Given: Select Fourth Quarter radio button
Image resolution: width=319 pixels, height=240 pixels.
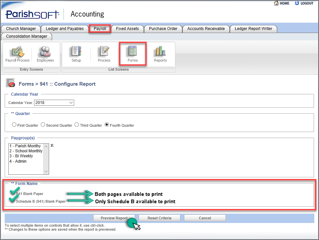Looking at the screenshot, I should click(107, 124).
